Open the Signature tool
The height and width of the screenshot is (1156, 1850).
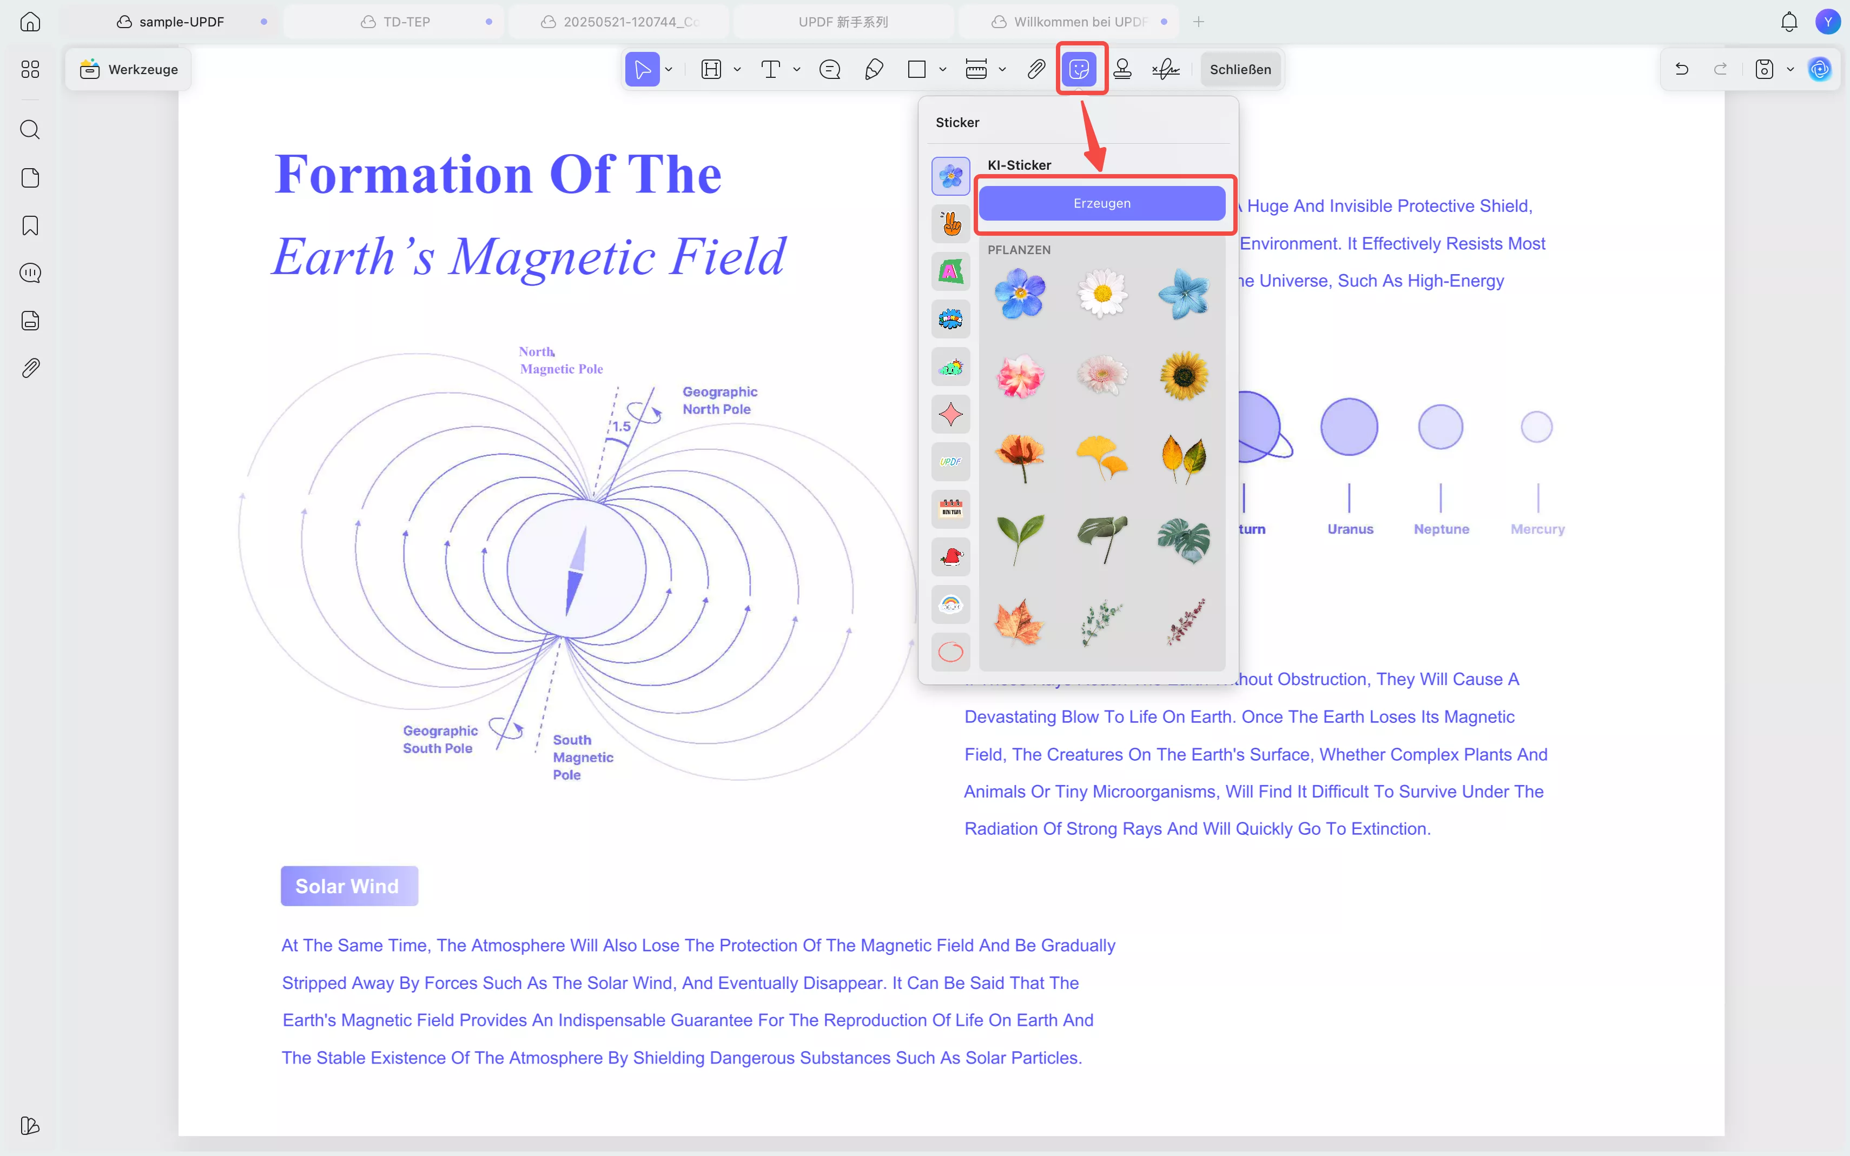1166,70
